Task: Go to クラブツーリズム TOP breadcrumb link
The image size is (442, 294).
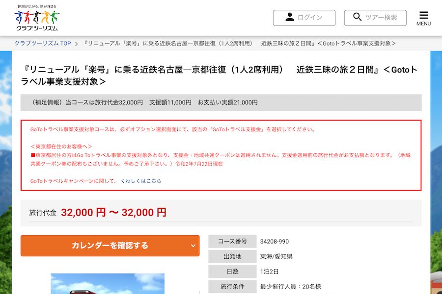Action: tap(43, 43)
